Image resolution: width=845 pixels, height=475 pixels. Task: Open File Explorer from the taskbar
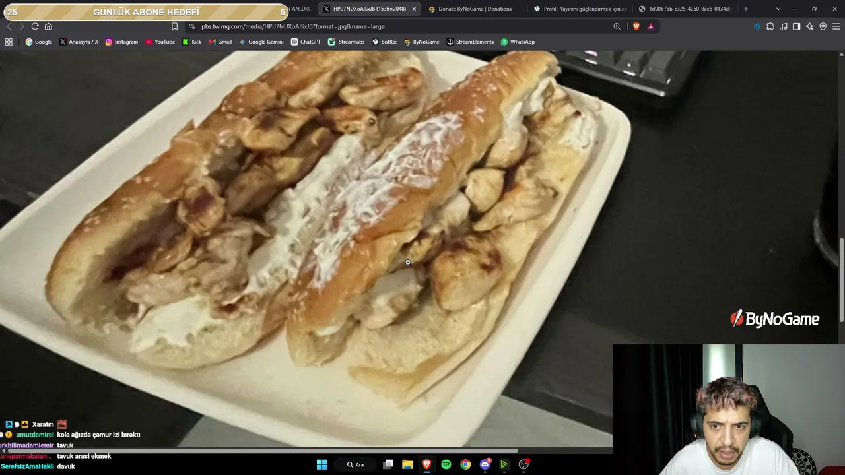[x=407, y=464]
